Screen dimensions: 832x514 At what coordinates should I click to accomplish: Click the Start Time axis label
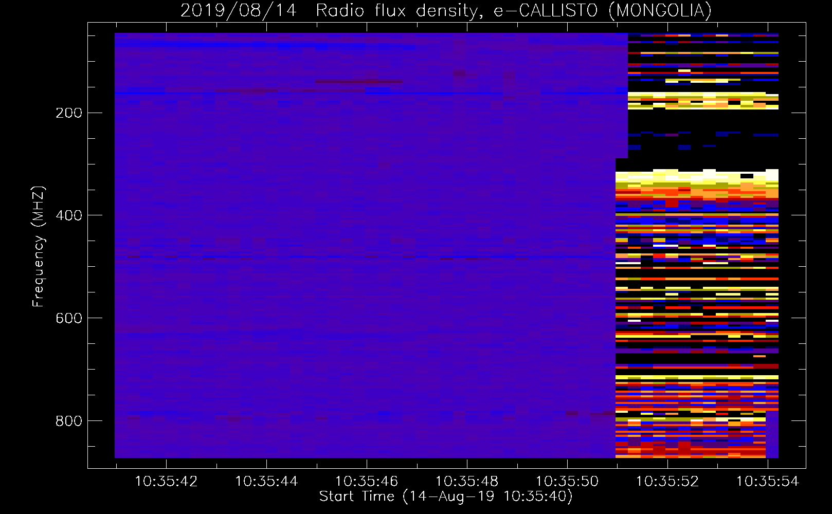pos(446,497)
